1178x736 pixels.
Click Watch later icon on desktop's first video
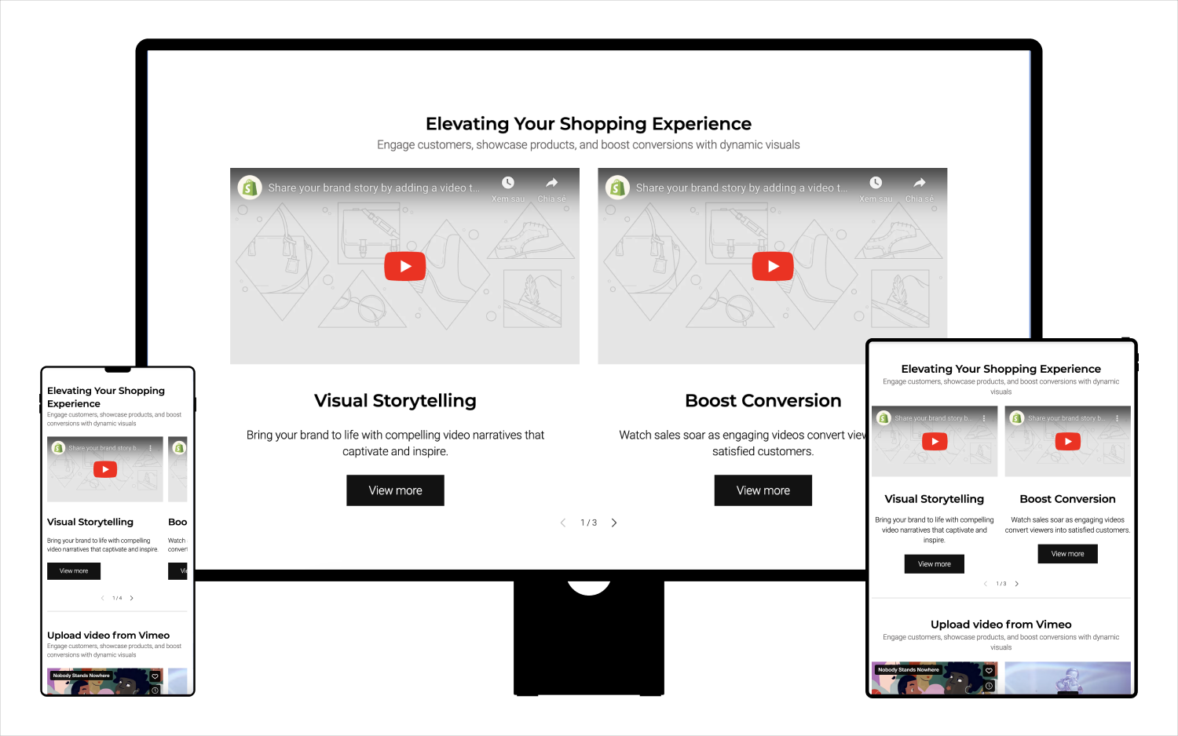(508, 183)
